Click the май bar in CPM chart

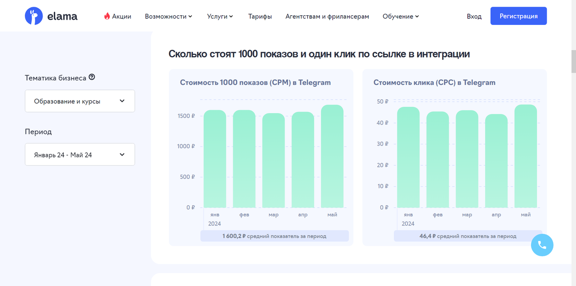tap(332, 156)
